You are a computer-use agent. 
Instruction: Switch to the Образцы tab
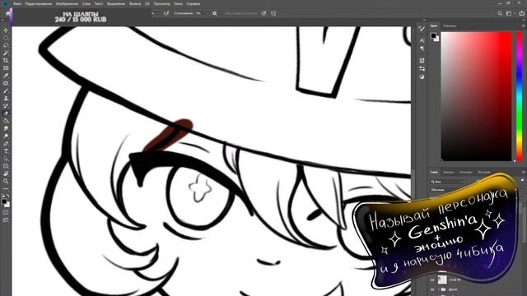coord(450,25)
